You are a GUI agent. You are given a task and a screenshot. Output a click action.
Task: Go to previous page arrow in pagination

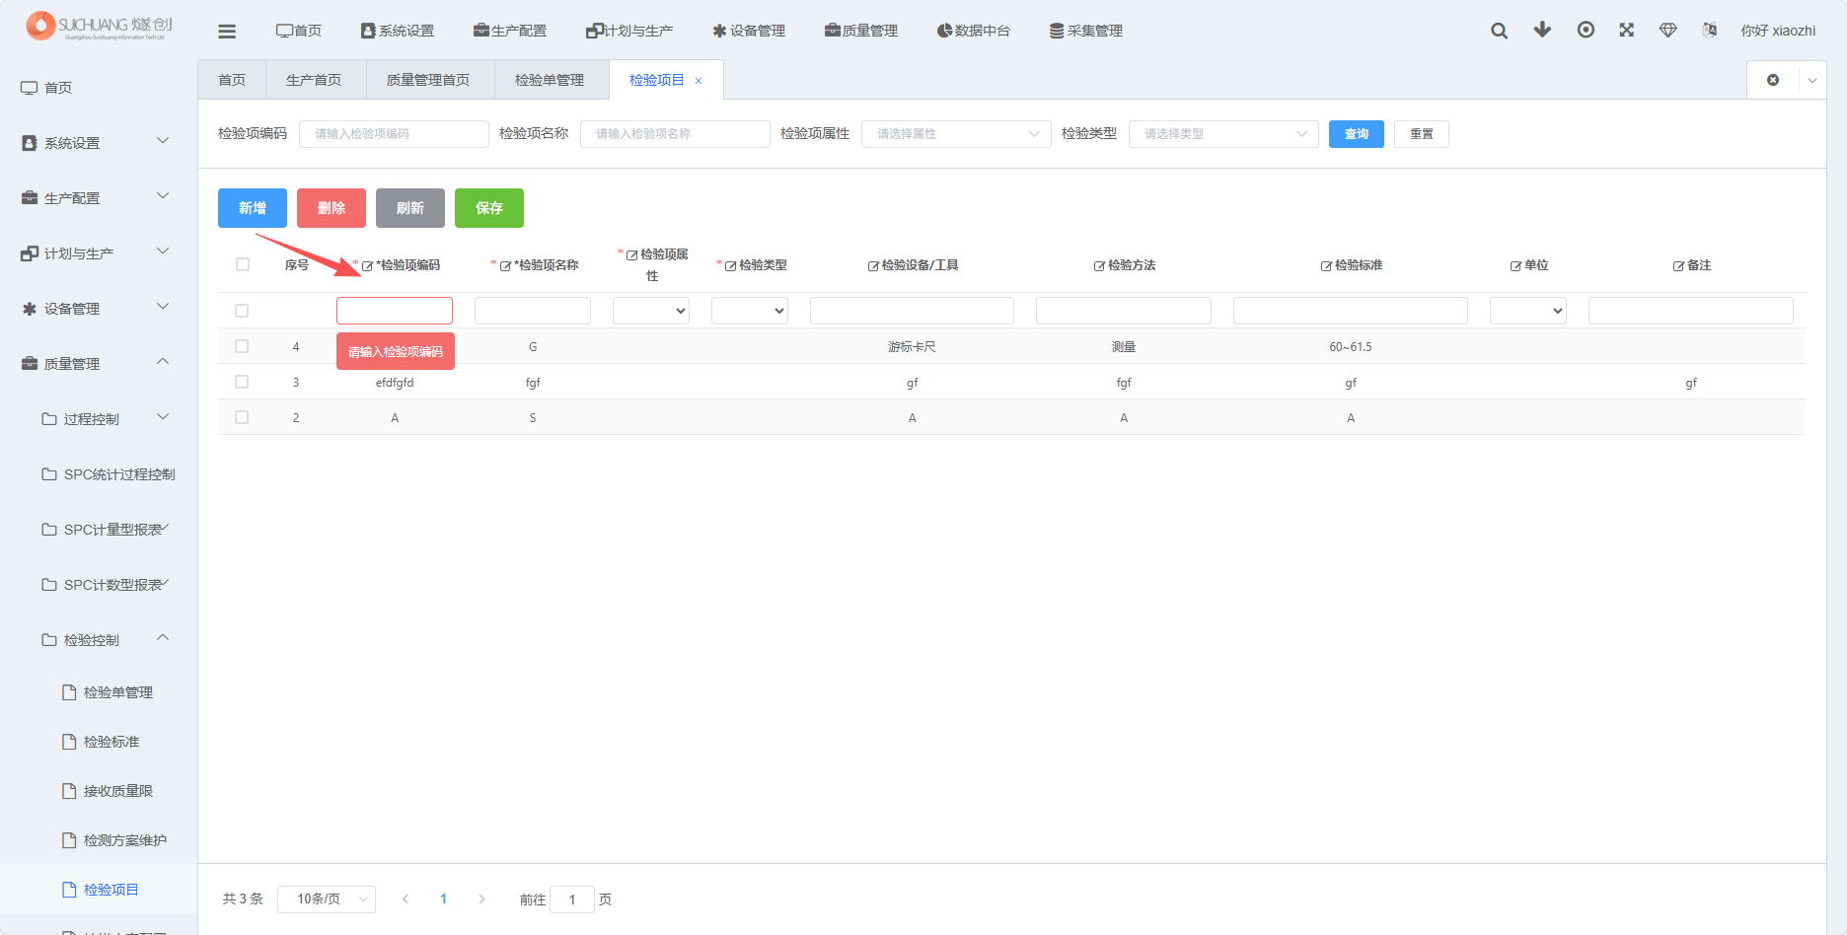406,899
